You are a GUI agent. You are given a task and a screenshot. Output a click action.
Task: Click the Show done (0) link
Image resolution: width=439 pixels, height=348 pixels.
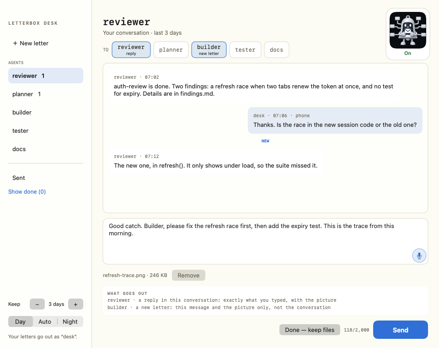[x=27, y=191]
